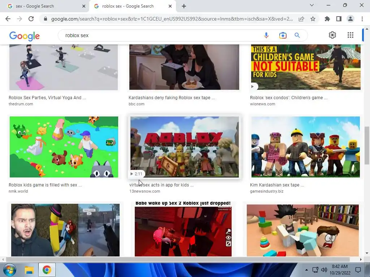Viewport: 370px width, 277px height.
Task: Open bbc.com Kardashians thumbnail
Action: [x=184, y=67]
